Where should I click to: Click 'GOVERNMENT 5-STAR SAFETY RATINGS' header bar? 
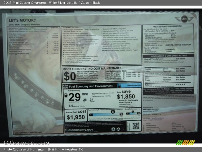click(x=168, y=56)
